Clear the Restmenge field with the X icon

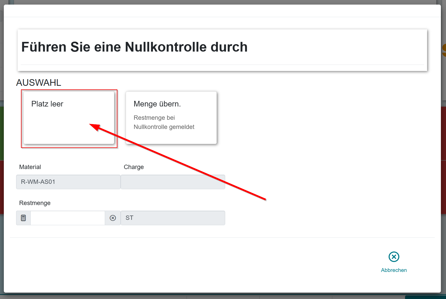click(113, 218)
